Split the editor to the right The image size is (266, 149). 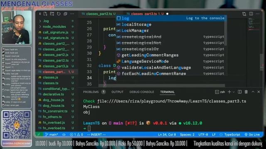pyautogui.click(x=251, y=14)
